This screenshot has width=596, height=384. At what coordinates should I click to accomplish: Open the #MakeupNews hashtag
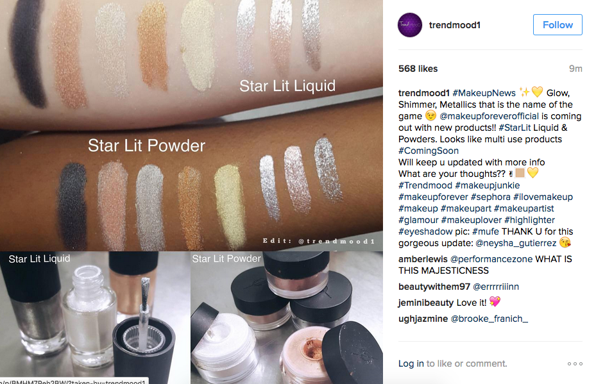coord(484,93)
